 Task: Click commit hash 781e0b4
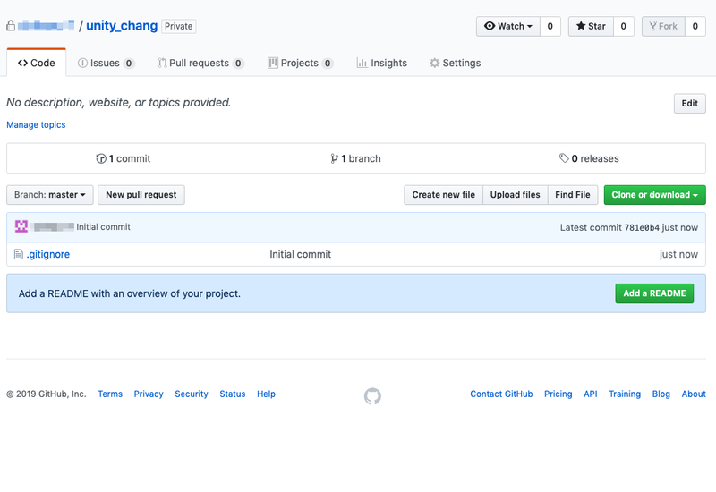pos(642,227)
